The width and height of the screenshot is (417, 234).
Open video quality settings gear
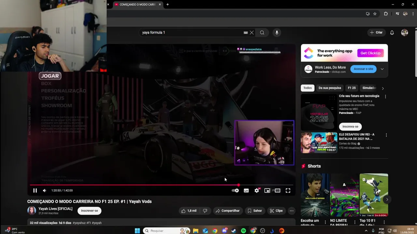[x=257, y=190]
